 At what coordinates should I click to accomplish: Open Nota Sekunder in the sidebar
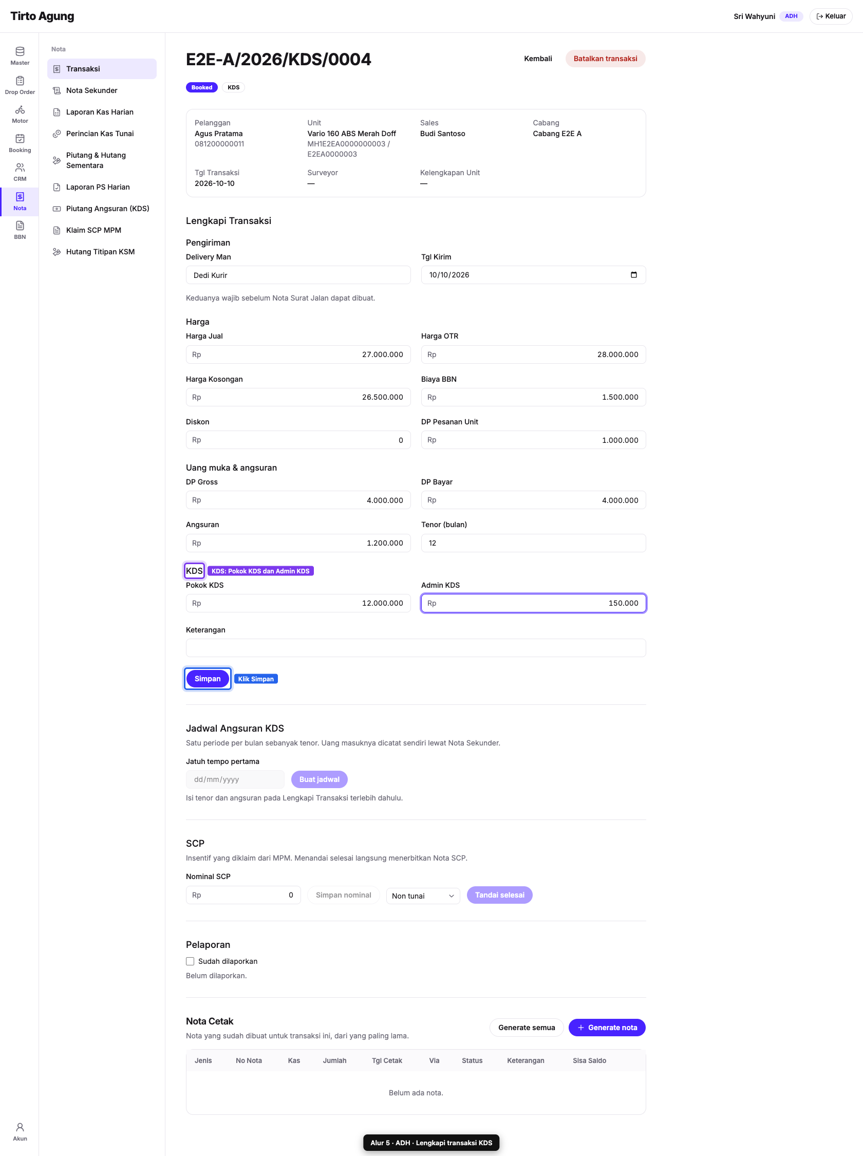pyautogui.click(x=102, y=90)
